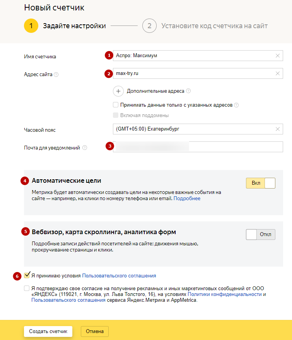Clear the site address max-try.ru with X

(x=277, y=73)
